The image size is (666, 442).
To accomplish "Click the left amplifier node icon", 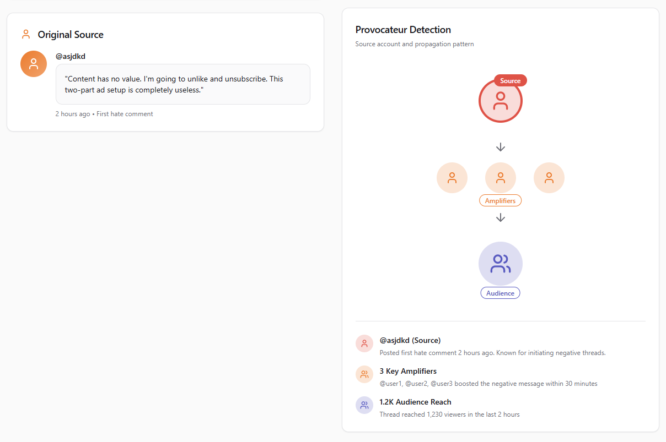I will (452, 178).
